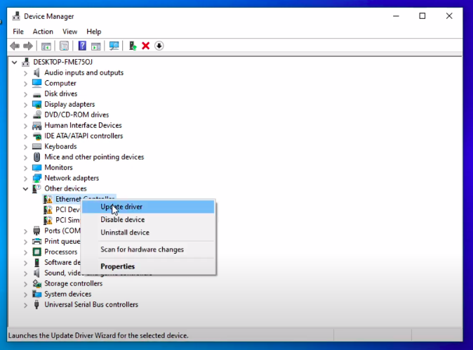Expand the Display adapters chevron

tap(26, 105)
